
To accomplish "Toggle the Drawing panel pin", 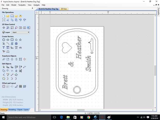I will coord(33,8).
